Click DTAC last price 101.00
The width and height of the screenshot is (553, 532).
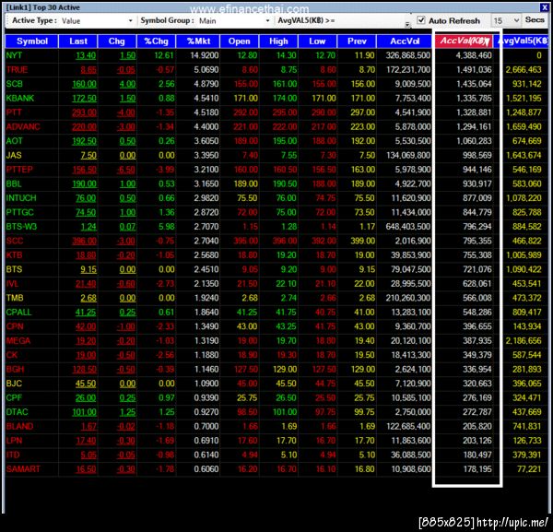84,412
